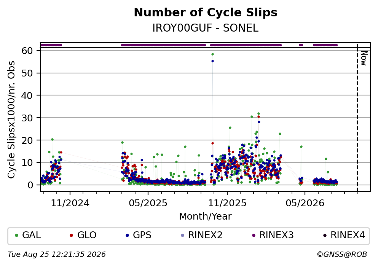Click the x-axis label '11/2024'
This screenshot has width=378, height=266.
point(70,203)
